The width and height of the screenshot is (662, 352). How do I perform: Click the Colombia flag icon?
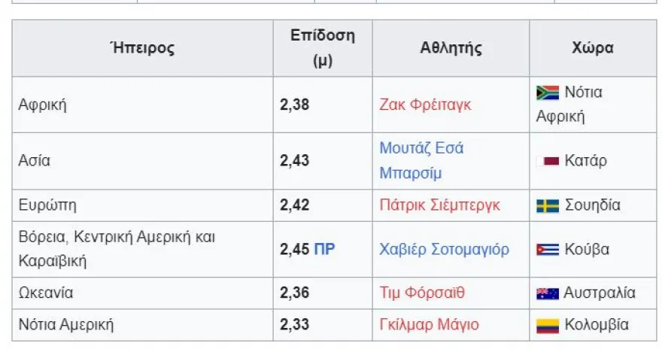[547, 326]
